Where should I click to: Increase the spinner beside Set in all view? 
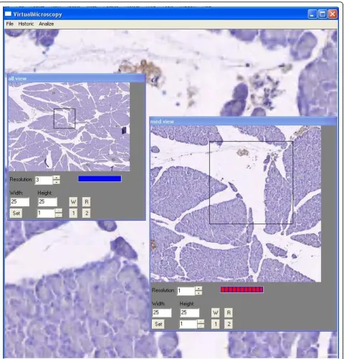click(59, 211)
